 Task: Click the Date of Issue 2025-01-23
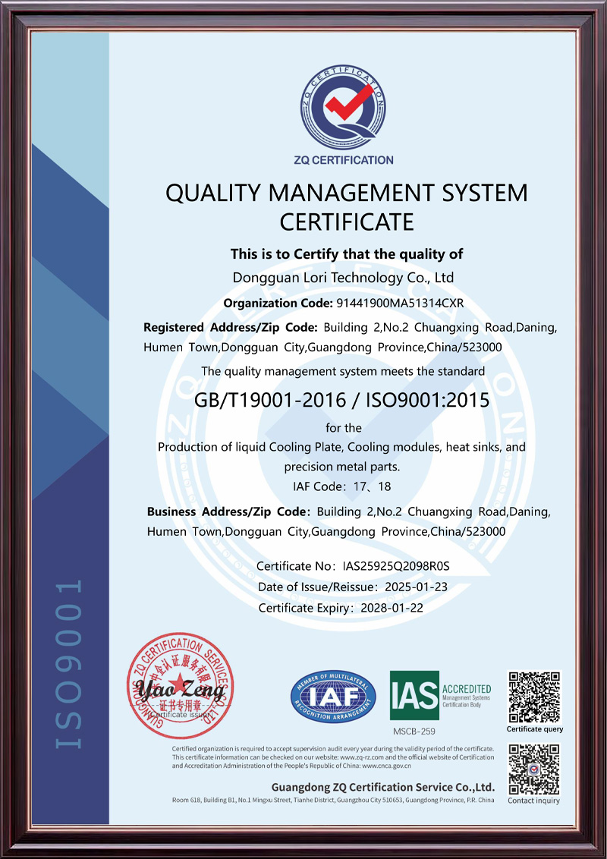tap(417, 587)
